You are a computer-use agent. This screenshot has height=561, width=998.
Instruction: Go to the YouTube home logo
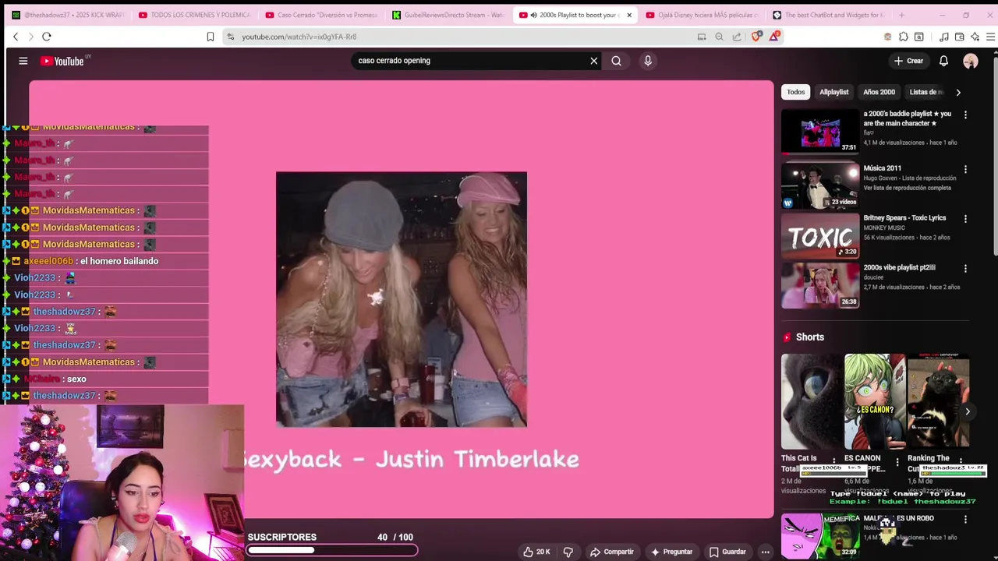tap(62, 61)
